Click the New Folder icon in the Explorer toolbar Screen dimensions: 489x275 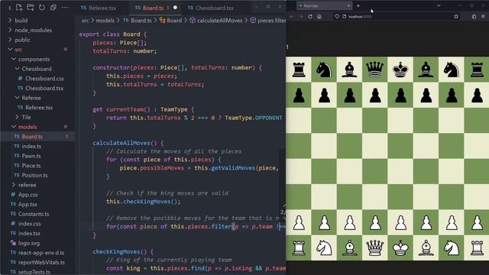[31, 8]
